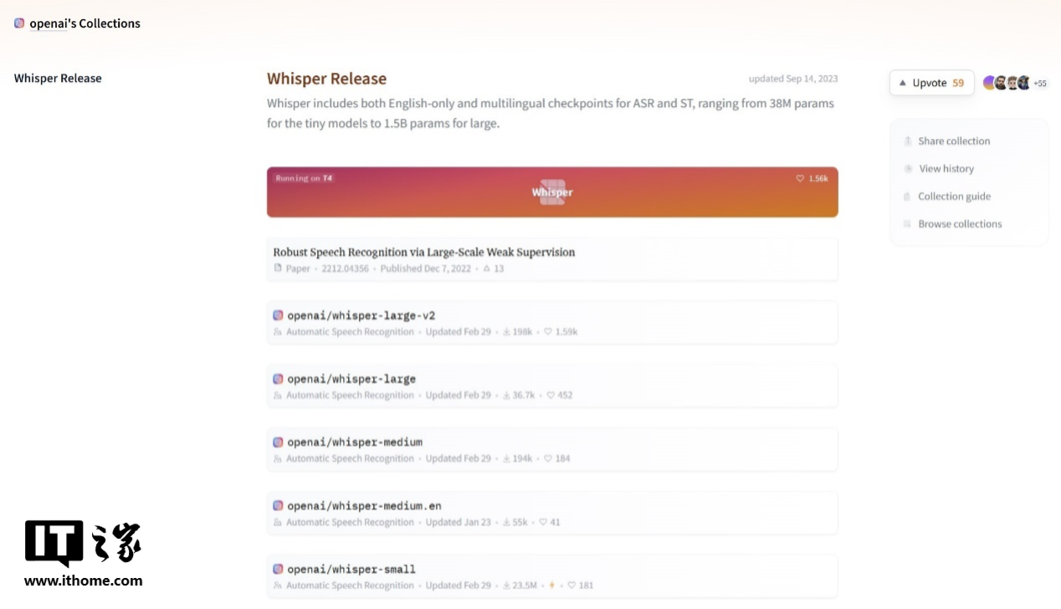Image resolution: width=1061 pixels, height=609 pixels.
Task: Open the Whisper Space banner
Action: coord(552,192)
